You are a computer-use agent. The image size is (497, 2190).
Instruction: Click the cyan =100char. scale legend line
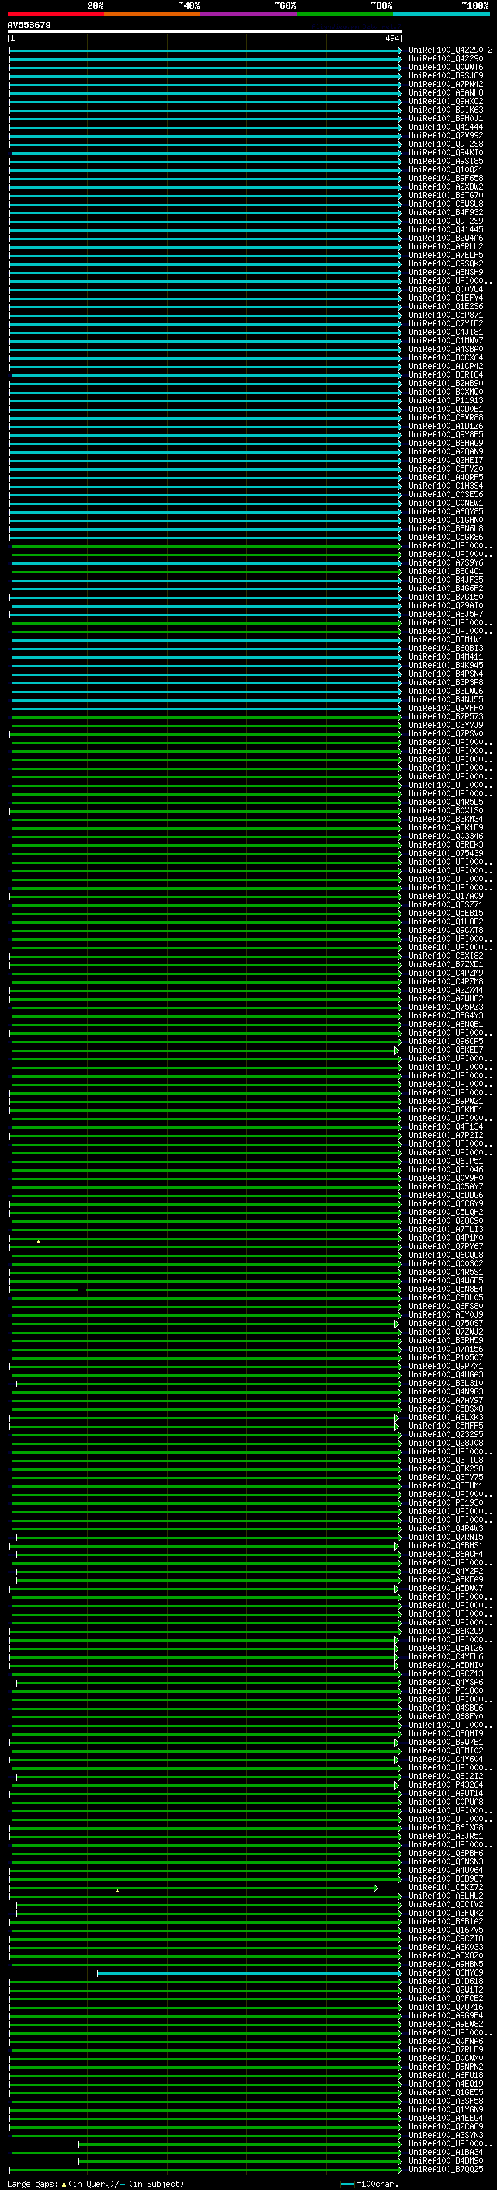[346, 2184]
